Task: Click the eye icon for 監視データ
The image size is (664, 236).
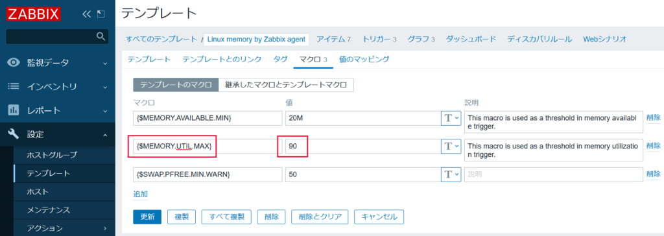Action: (x=14, y=63)
